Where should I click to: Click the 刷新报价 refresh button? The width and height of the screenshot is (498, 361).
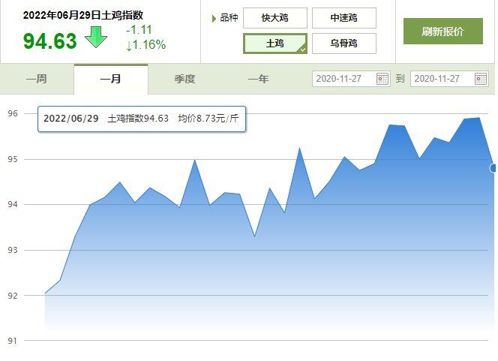click(443, 31)
